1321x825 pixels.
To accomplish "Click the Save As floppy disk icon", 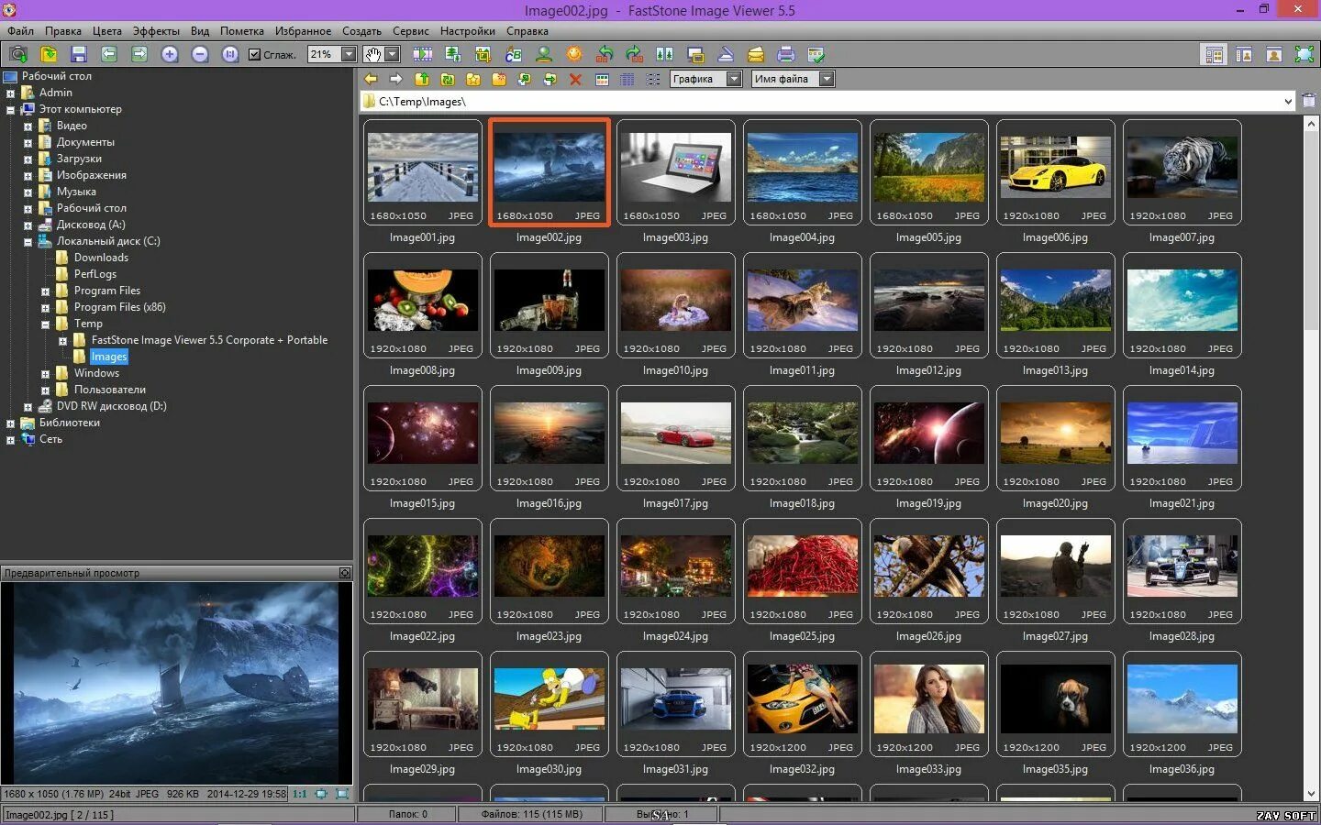I will [78, 55].
